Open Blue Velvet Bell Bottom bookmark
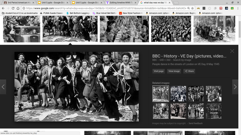 [105, 13]
